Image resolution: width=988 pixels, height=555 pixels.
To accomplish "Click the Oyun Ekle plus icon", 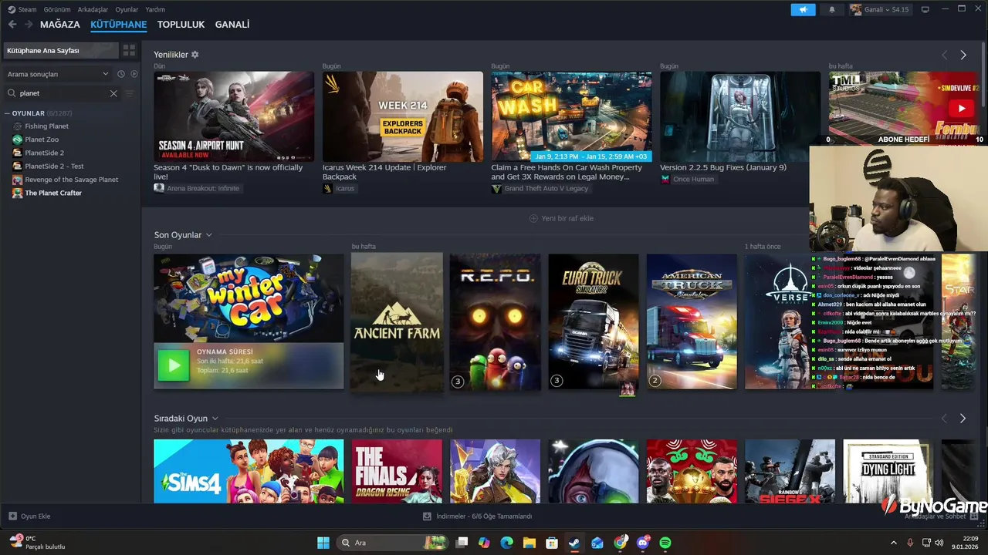I will (12, 516).
